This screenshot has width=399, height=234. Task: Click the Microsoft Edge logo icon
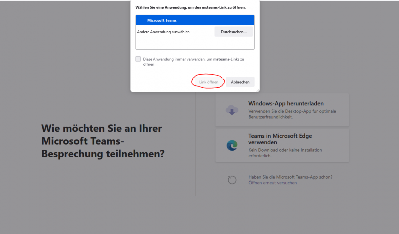232,145
